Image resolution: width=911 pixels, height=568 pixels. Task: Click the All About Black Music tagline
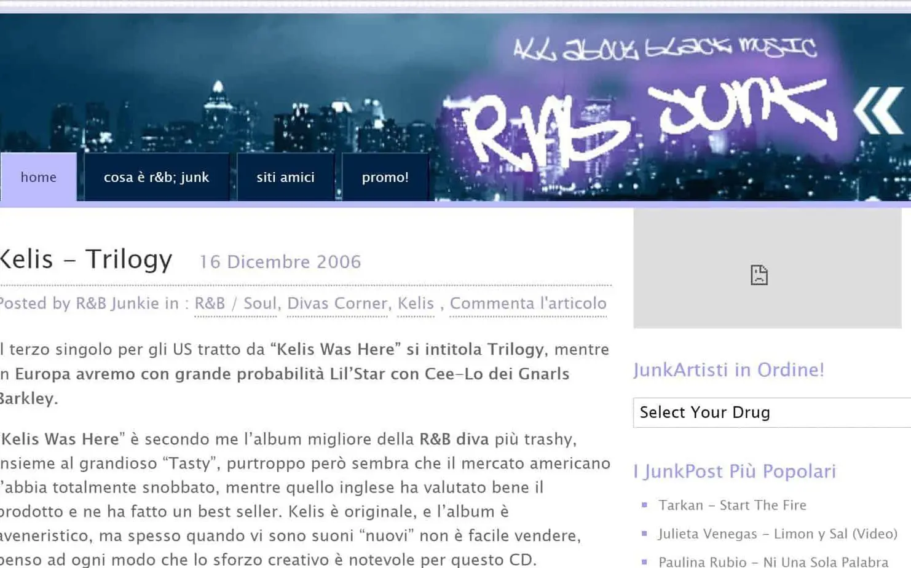coord(665,48)
